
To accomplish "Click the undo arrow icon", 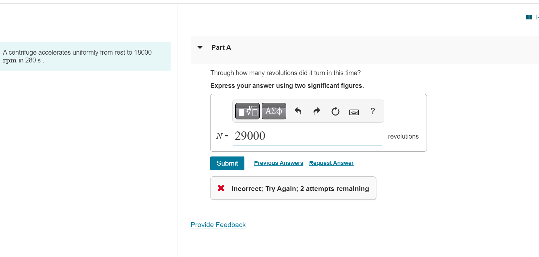I will 298,111.
